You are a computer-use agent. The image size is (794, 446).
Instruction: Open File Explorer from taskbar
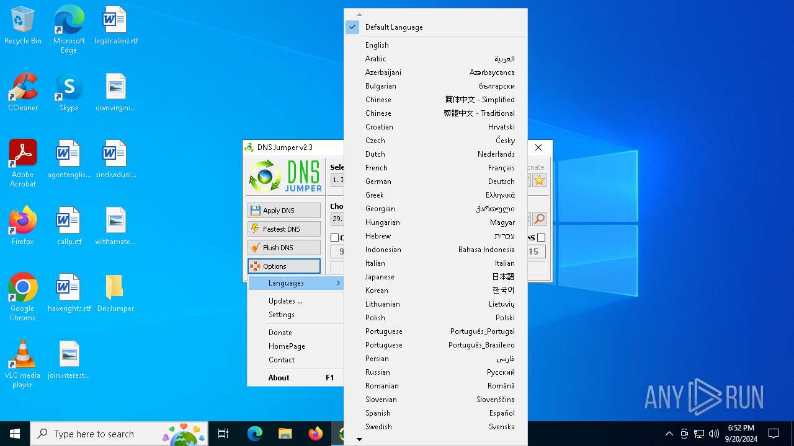(285, 434)
